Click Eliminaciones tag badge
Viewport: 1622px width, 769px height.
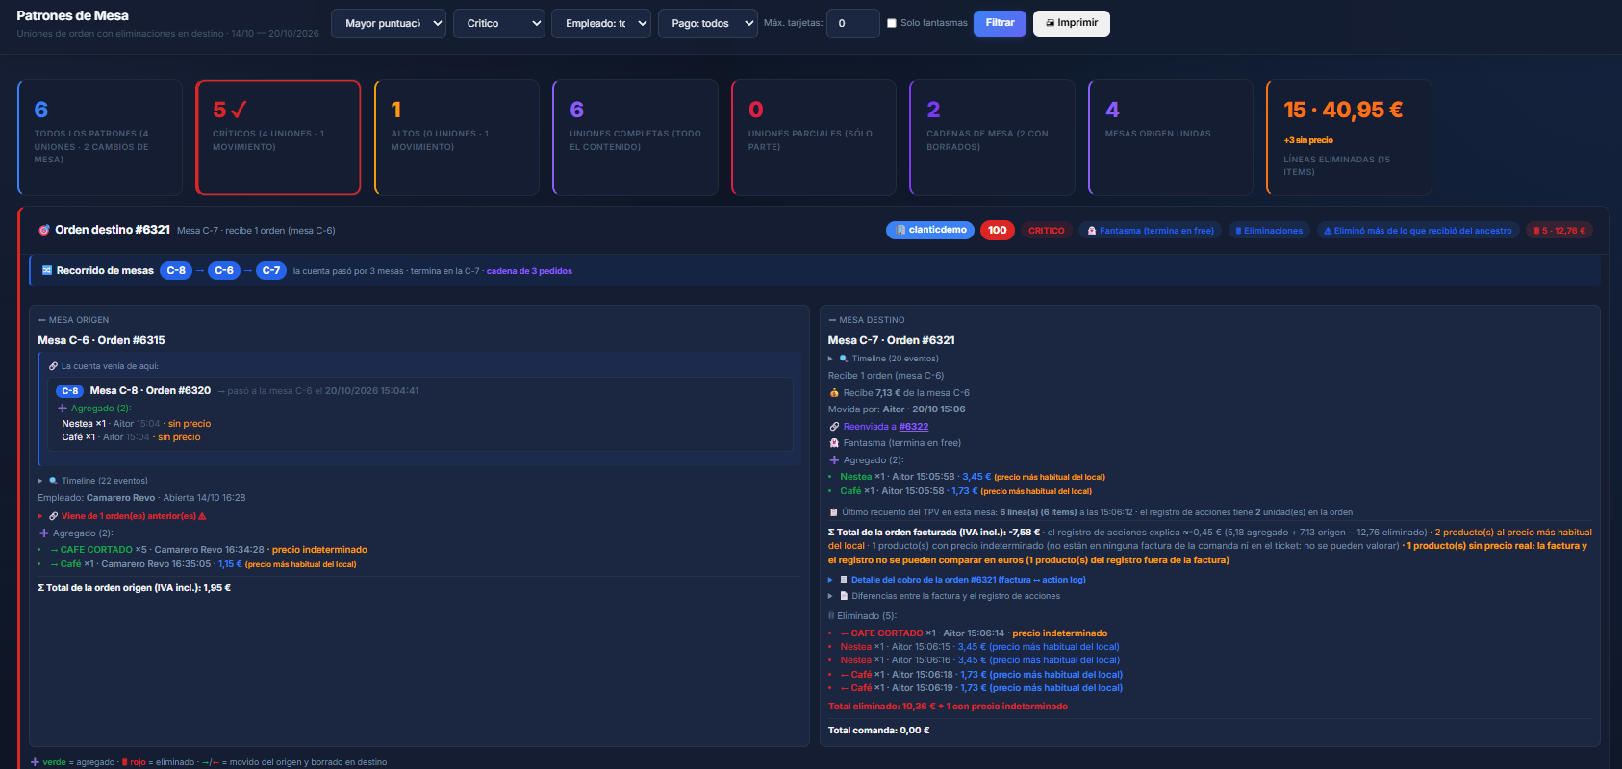point(1269,231)
